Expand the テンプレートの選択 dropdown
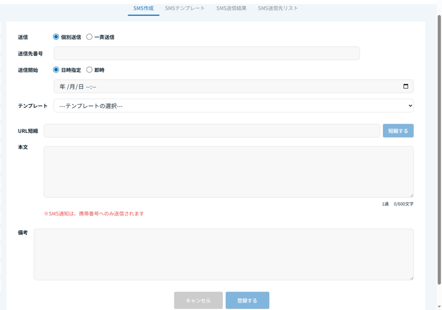This screenshot has height=310, width=442. pyautogui.click(x=233, y=106)
